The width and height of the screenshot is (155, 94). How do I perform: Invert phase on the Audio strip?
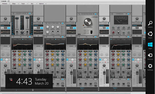coord(4,60)
